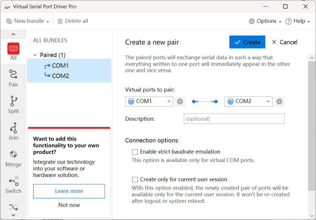Open the COM1 port dropdown

tap(149, 101)
